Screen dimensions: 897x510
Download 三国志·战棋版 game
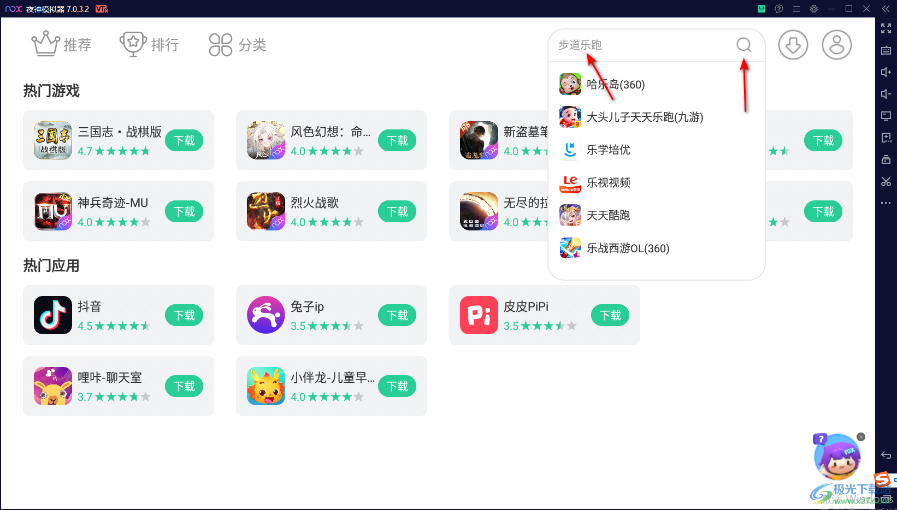tap(184, 140)
